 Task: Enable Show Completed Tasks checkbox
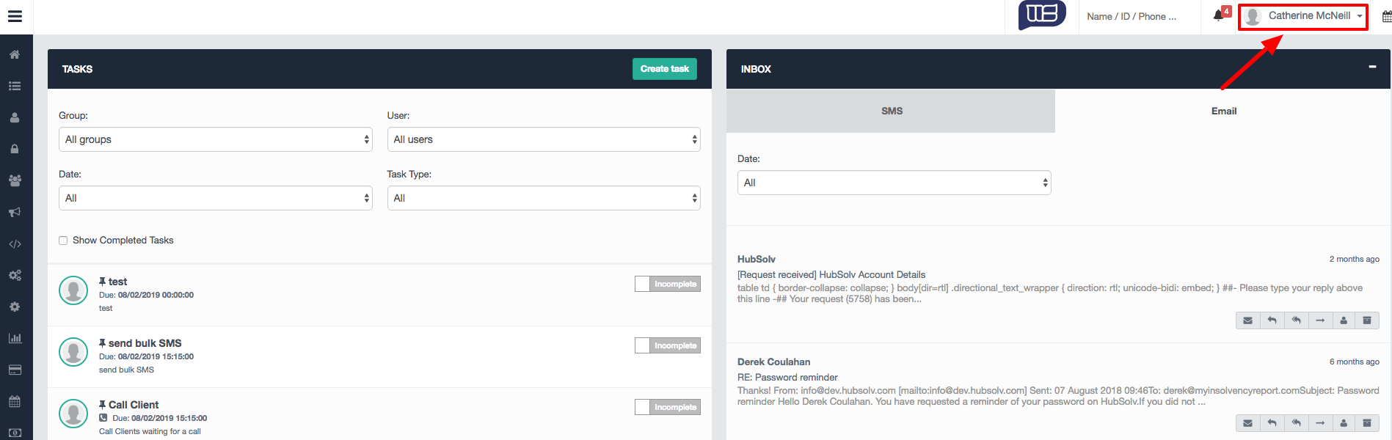(63, 241)
